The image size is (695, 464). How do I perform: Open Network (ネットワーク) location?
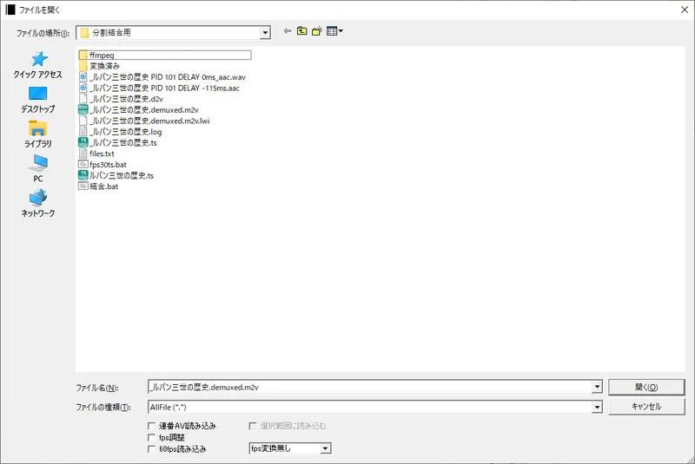tap(37, 203)
